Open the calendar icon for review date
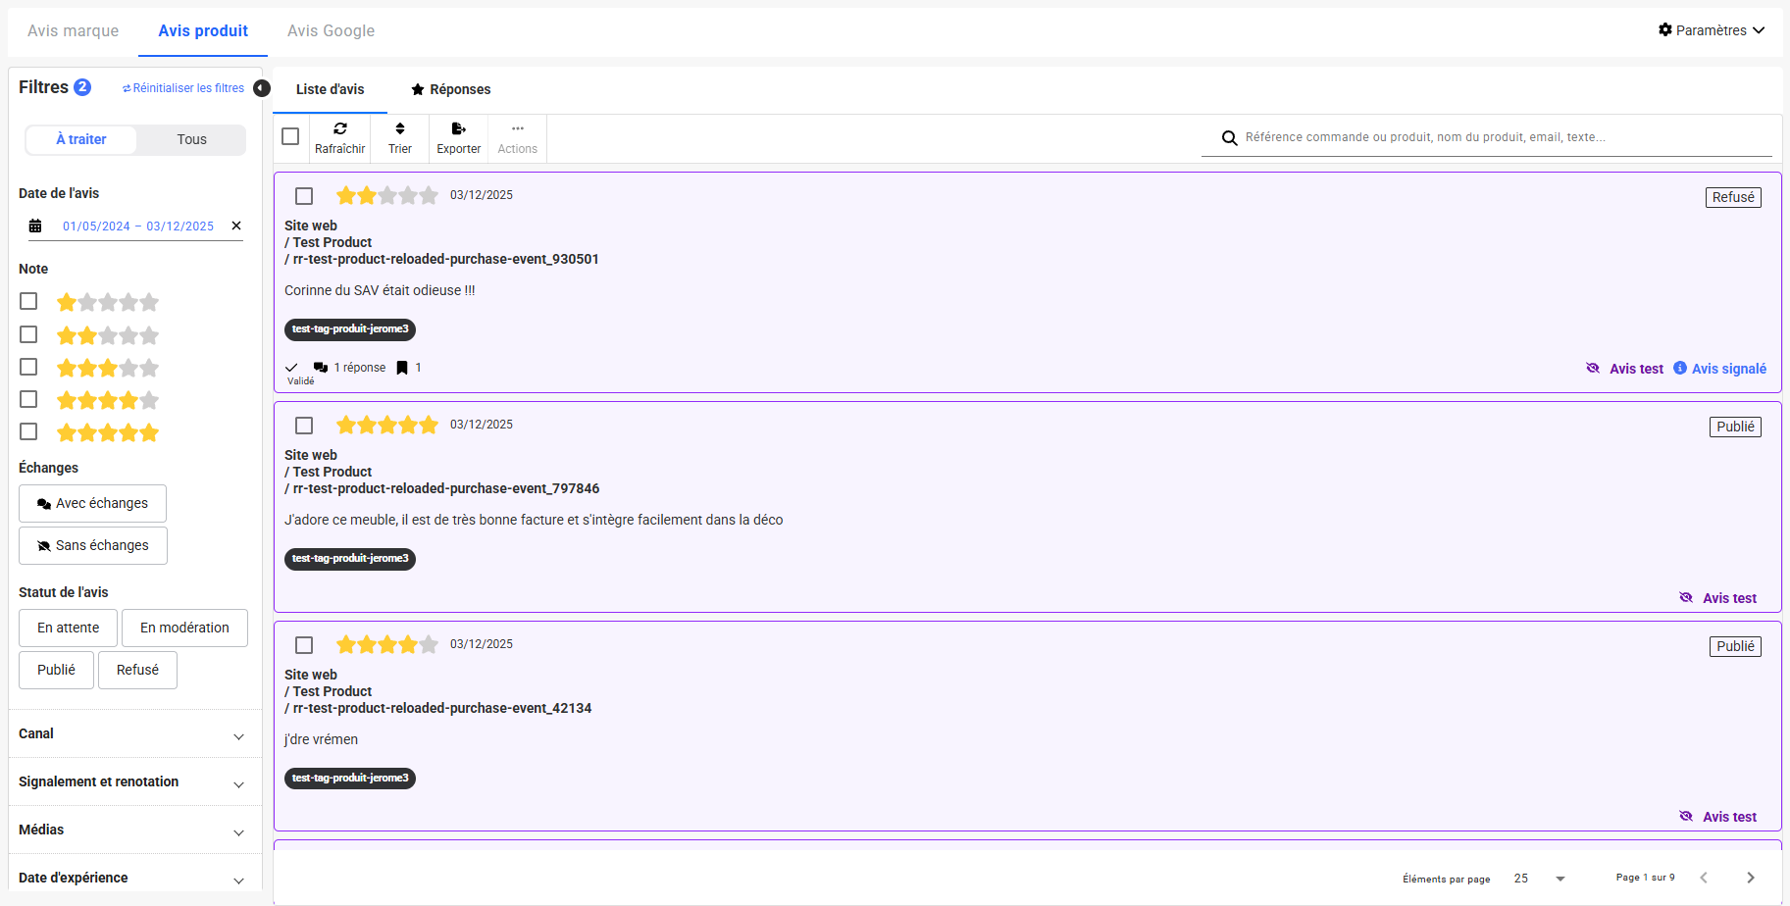The image size is (1790, 906). tap(35, 226)
